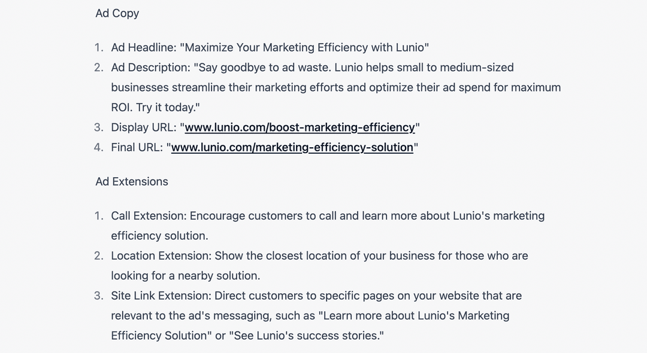Image resolution: width=647 pixels, height=353 pixels.
Task: Open the boost-marketing-efficiency Display URL link
Action: [x=300, y=127]
